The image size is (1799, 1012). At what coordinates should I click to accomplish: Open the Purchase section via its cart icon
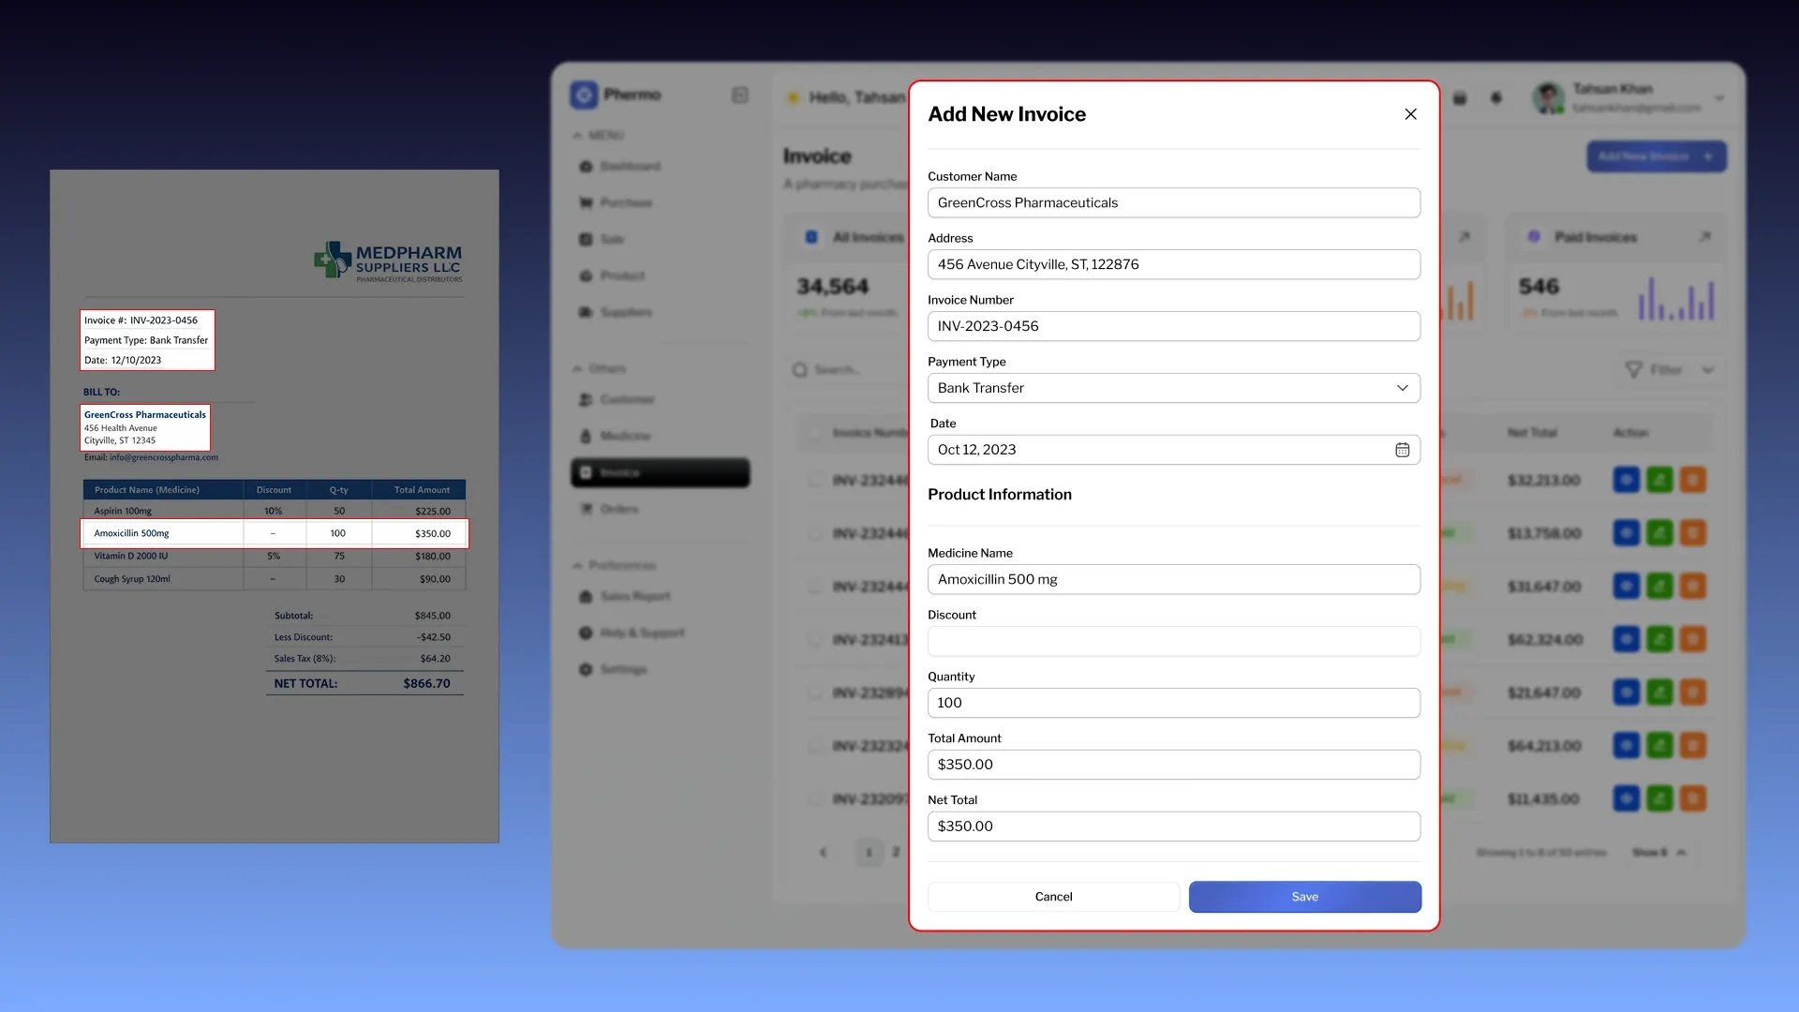585,202
